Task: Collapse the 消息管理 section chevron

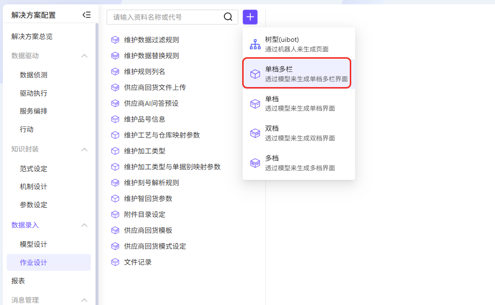Action: [x=84, y=300]
